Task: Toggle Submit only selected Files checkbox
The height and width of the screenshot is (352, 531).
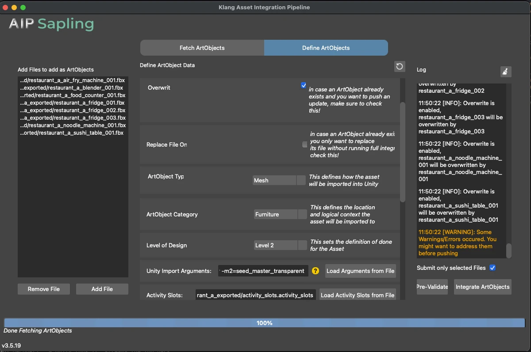Action: click(493, 268)
